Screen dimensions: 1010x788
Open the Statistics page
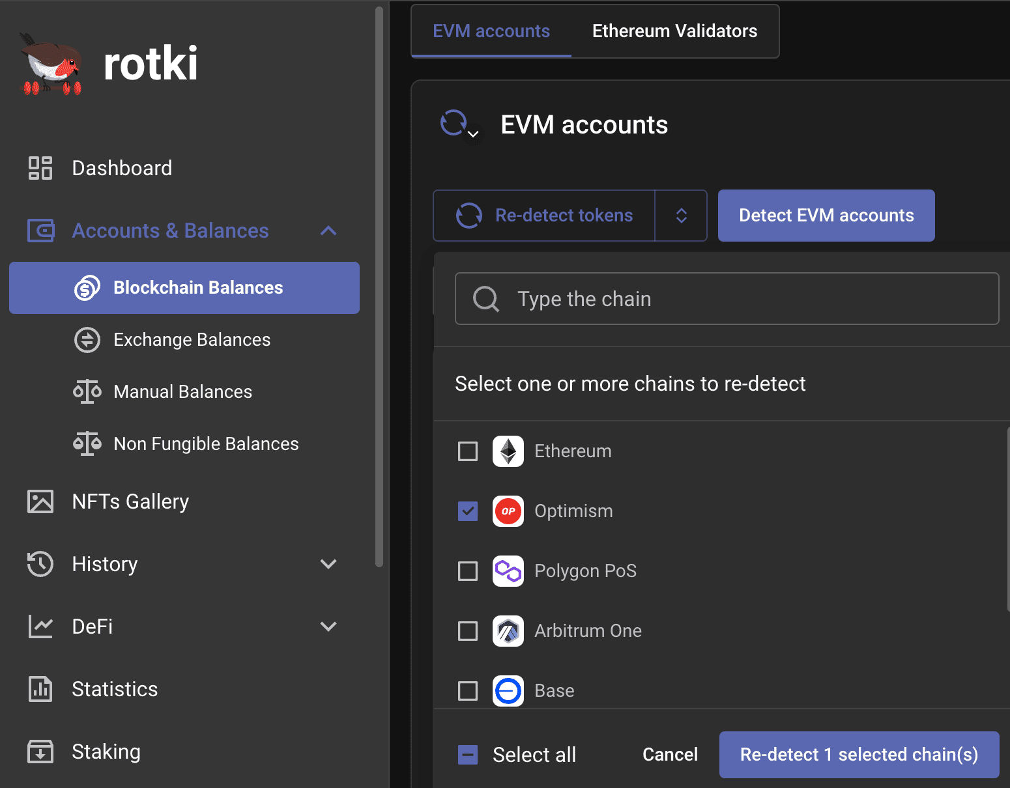[184, 689]
